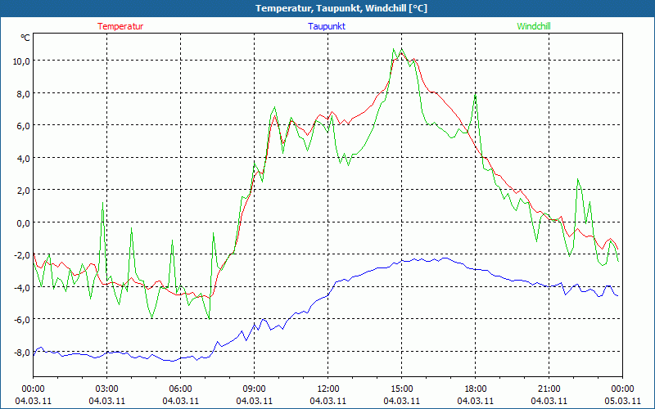655x409 pixels.
Task: Click the -4,0 y-axis value
Action: click(22, 288)
